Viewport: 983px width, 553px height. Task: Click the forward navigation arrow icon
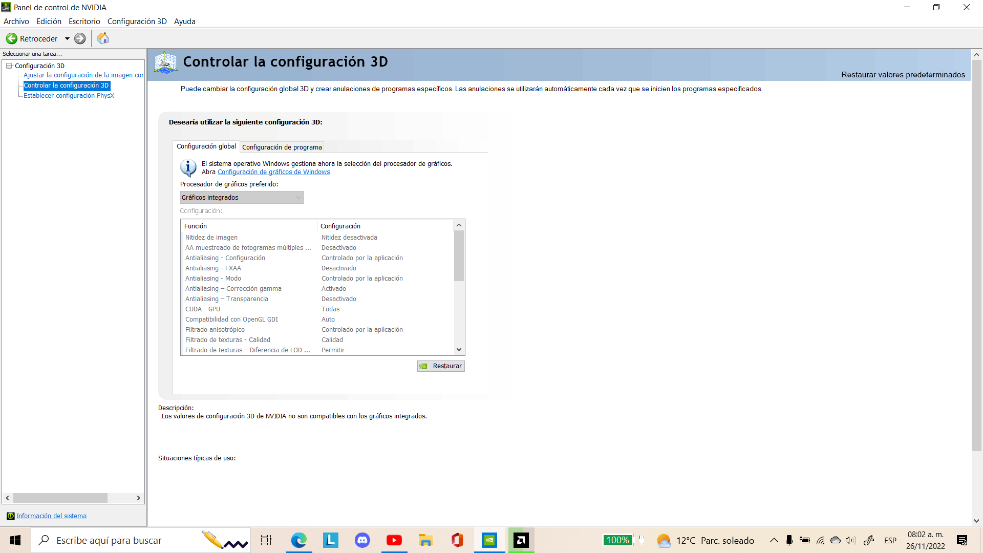pos(80,38)
